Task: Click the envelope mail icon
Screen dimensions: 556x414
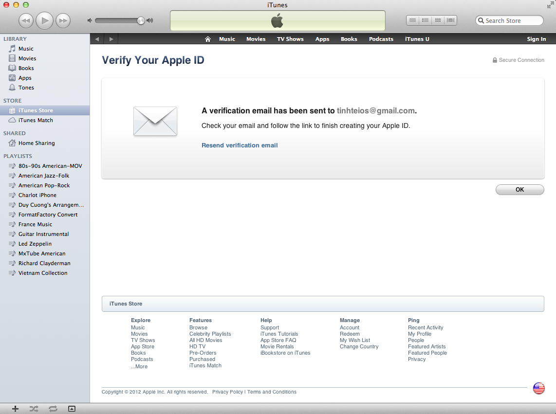Action: point(155,121)
